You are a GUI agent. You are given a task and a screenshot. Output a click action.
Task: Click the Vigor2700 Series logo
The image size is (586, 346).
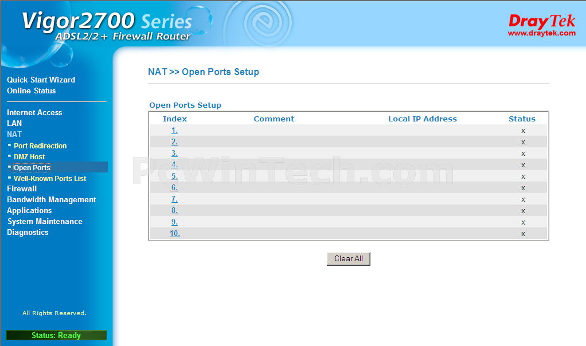coord(107,21)
